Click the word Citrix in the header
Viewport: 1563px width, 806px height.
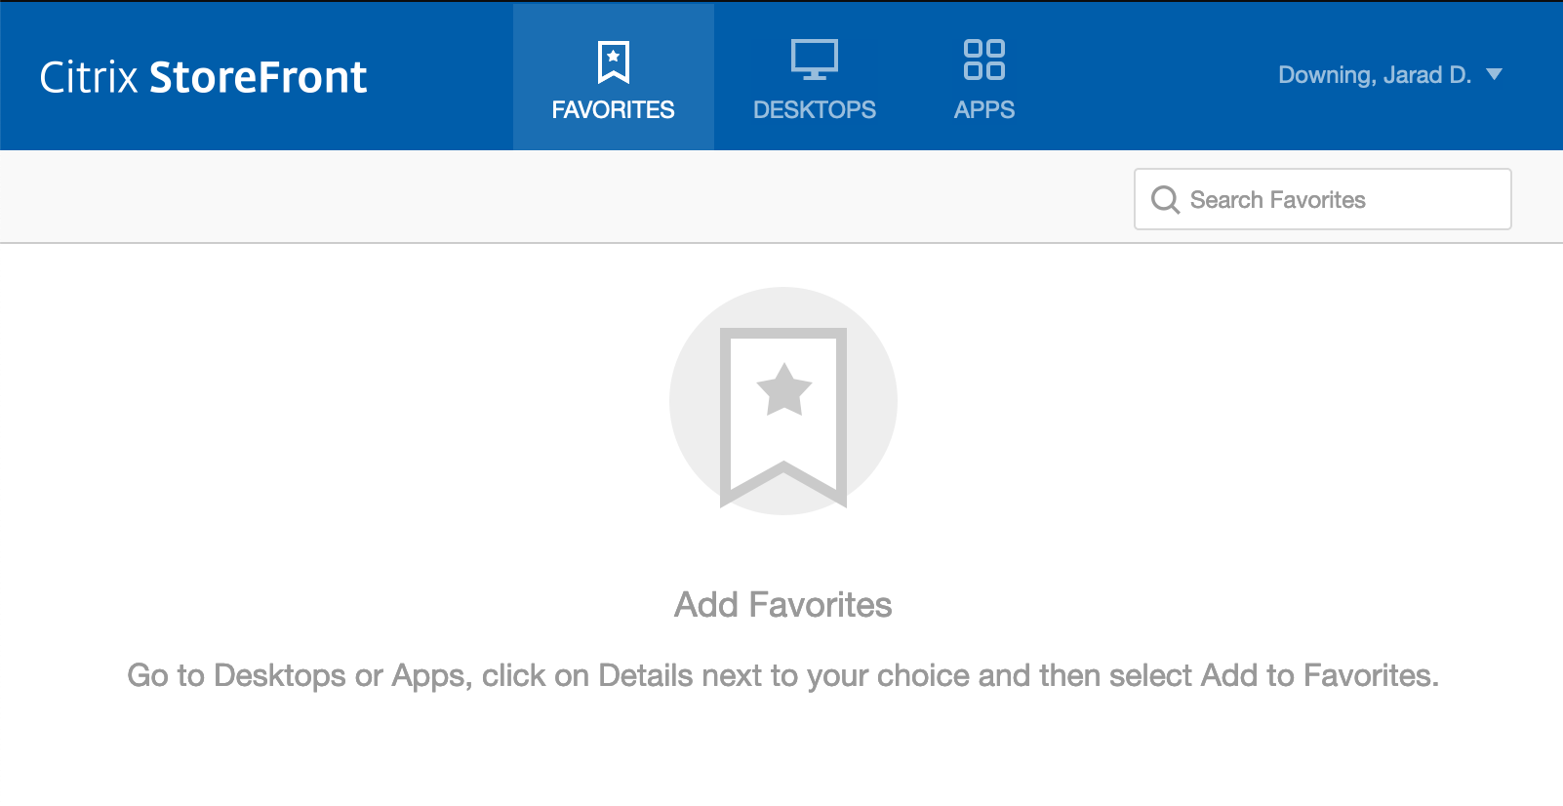coord(89,77)
